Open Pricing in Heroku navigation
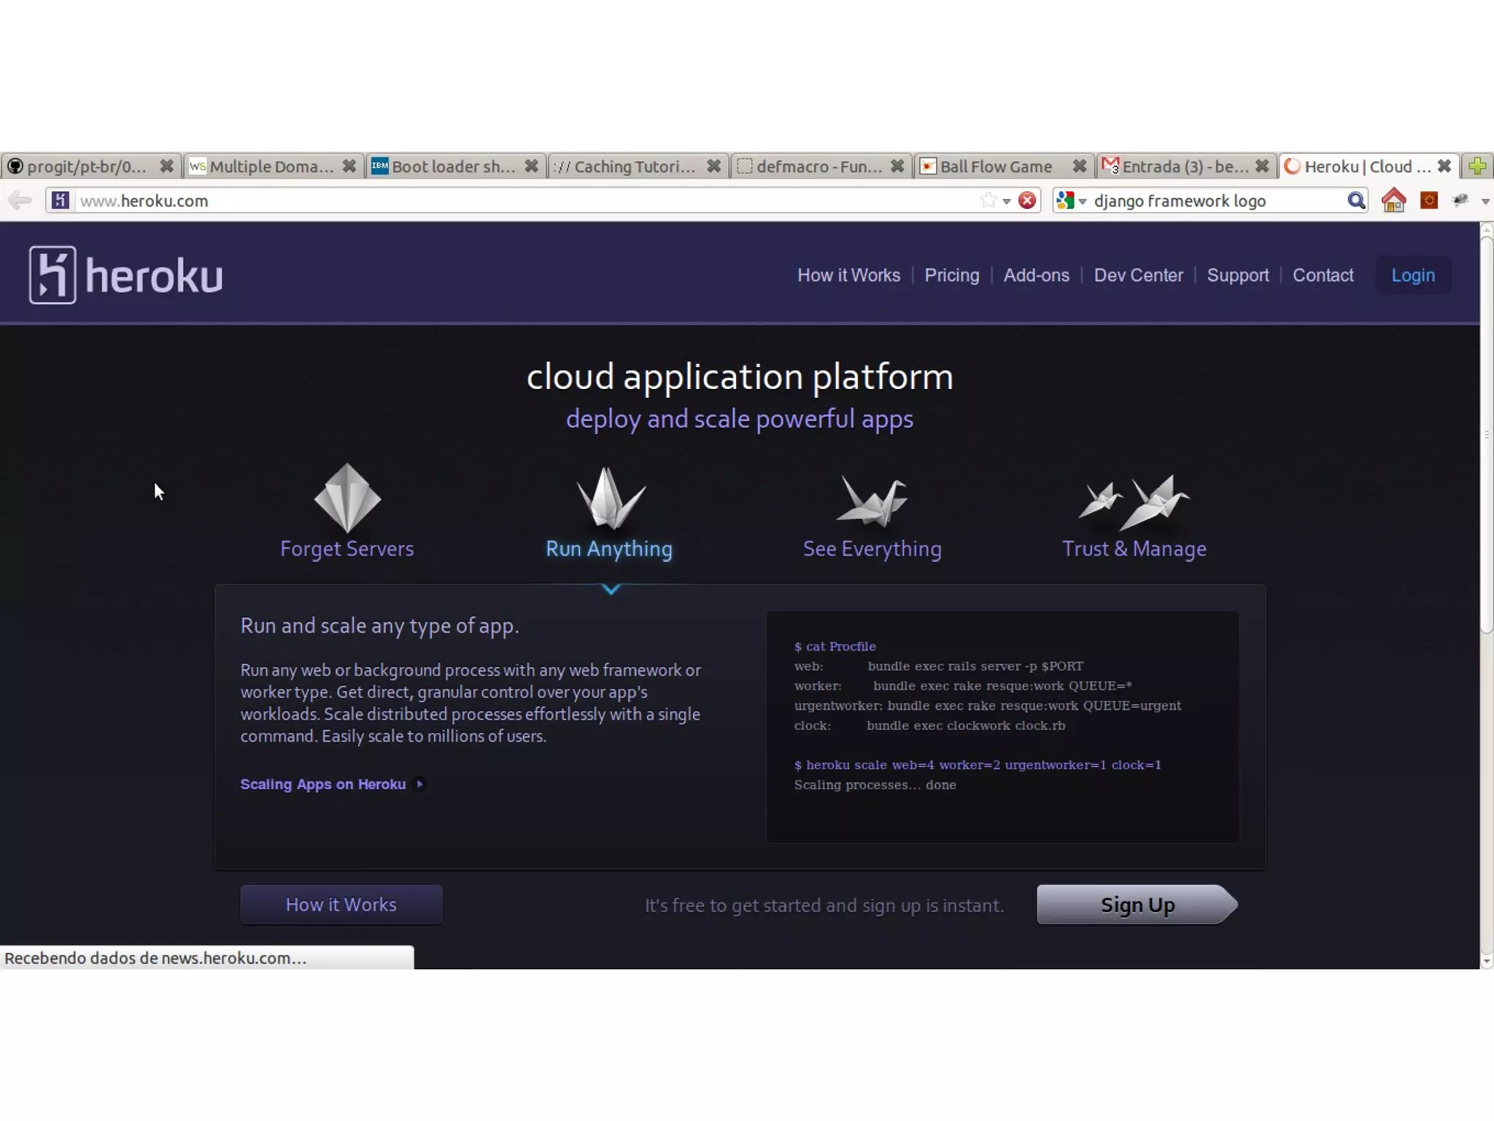1494x1121 pixels. (x=951, y=275)
